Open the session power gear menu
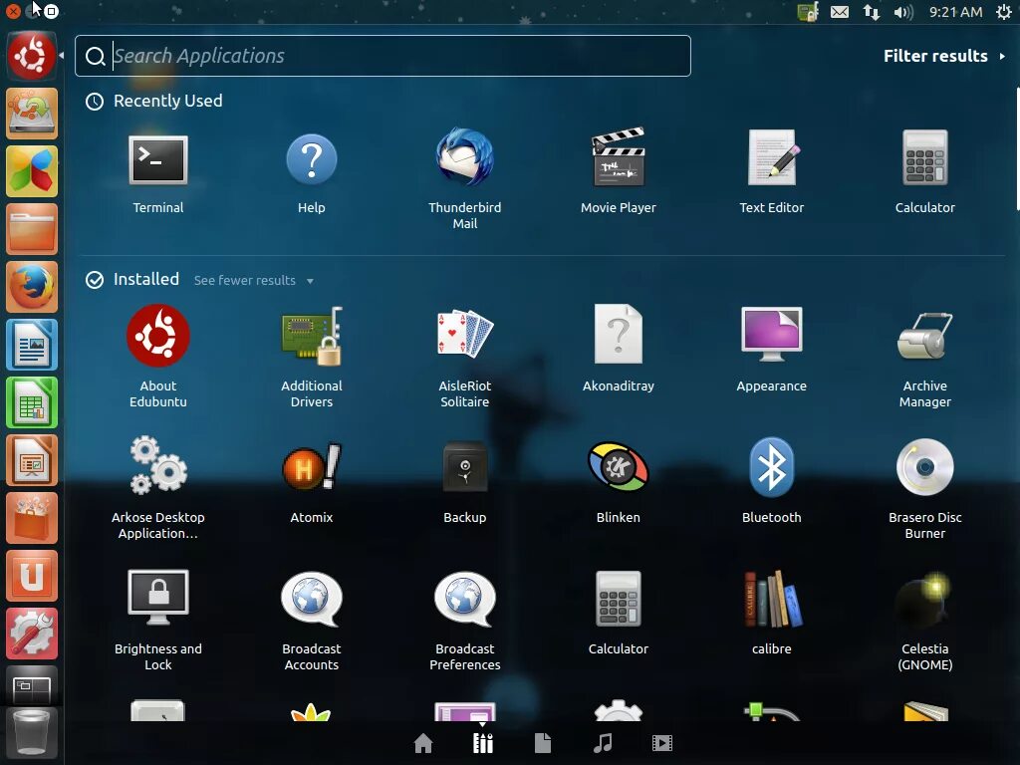1020x765 pixels. (x=1004, y=12)
